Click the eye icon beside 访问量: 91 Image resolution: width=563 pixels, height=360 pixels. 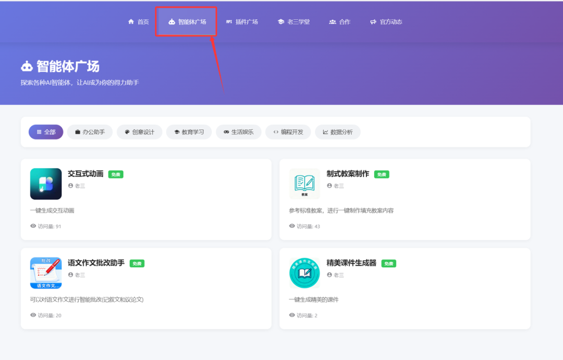click(33, 226)
